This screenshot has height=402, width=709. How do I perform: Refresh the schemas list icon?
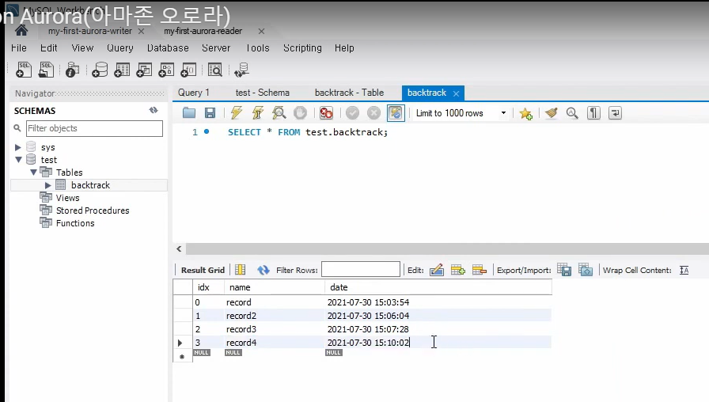(154, 110)
